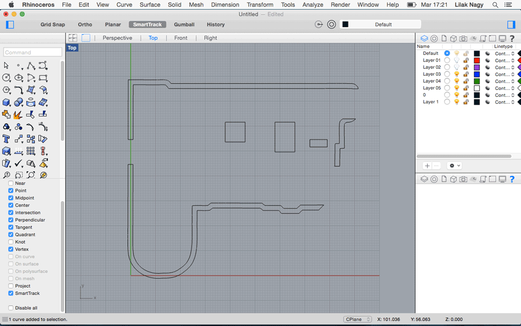Enable the Knot snap checkbox
The width and height of the screenshot is (521, 326).
click(10, 242)
